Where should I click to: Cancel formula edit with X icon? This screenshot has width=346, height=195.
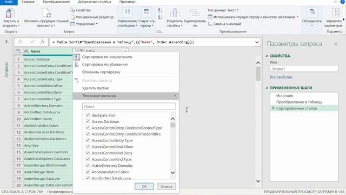click(21, 42)
